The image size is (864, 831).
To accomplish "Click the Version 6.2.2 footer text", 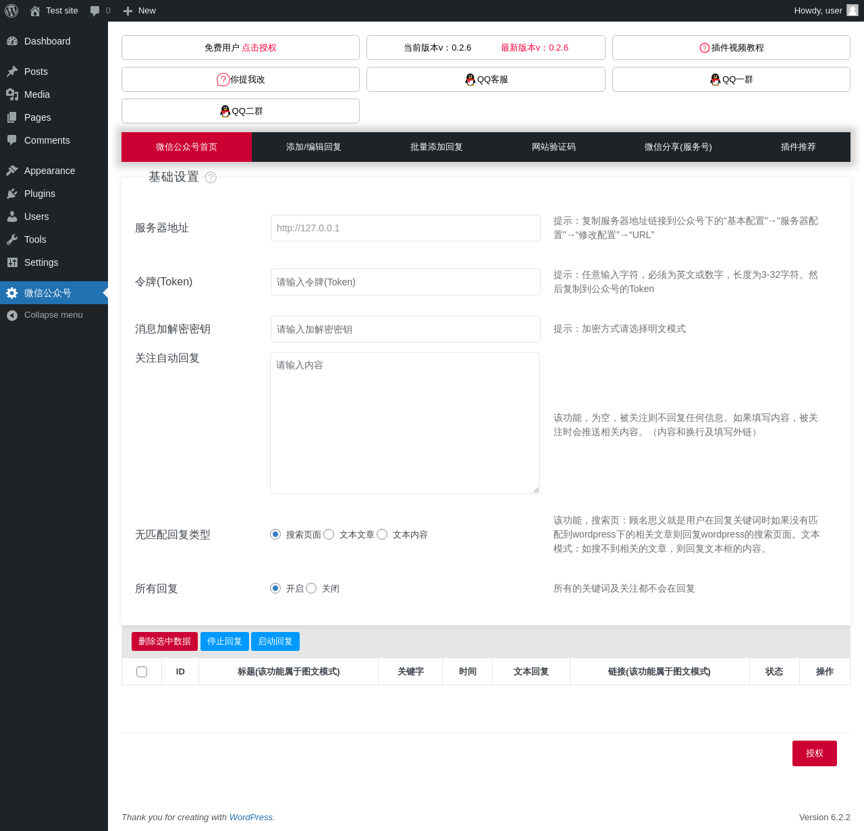I will pyautogui.click(x=825, y=818).
